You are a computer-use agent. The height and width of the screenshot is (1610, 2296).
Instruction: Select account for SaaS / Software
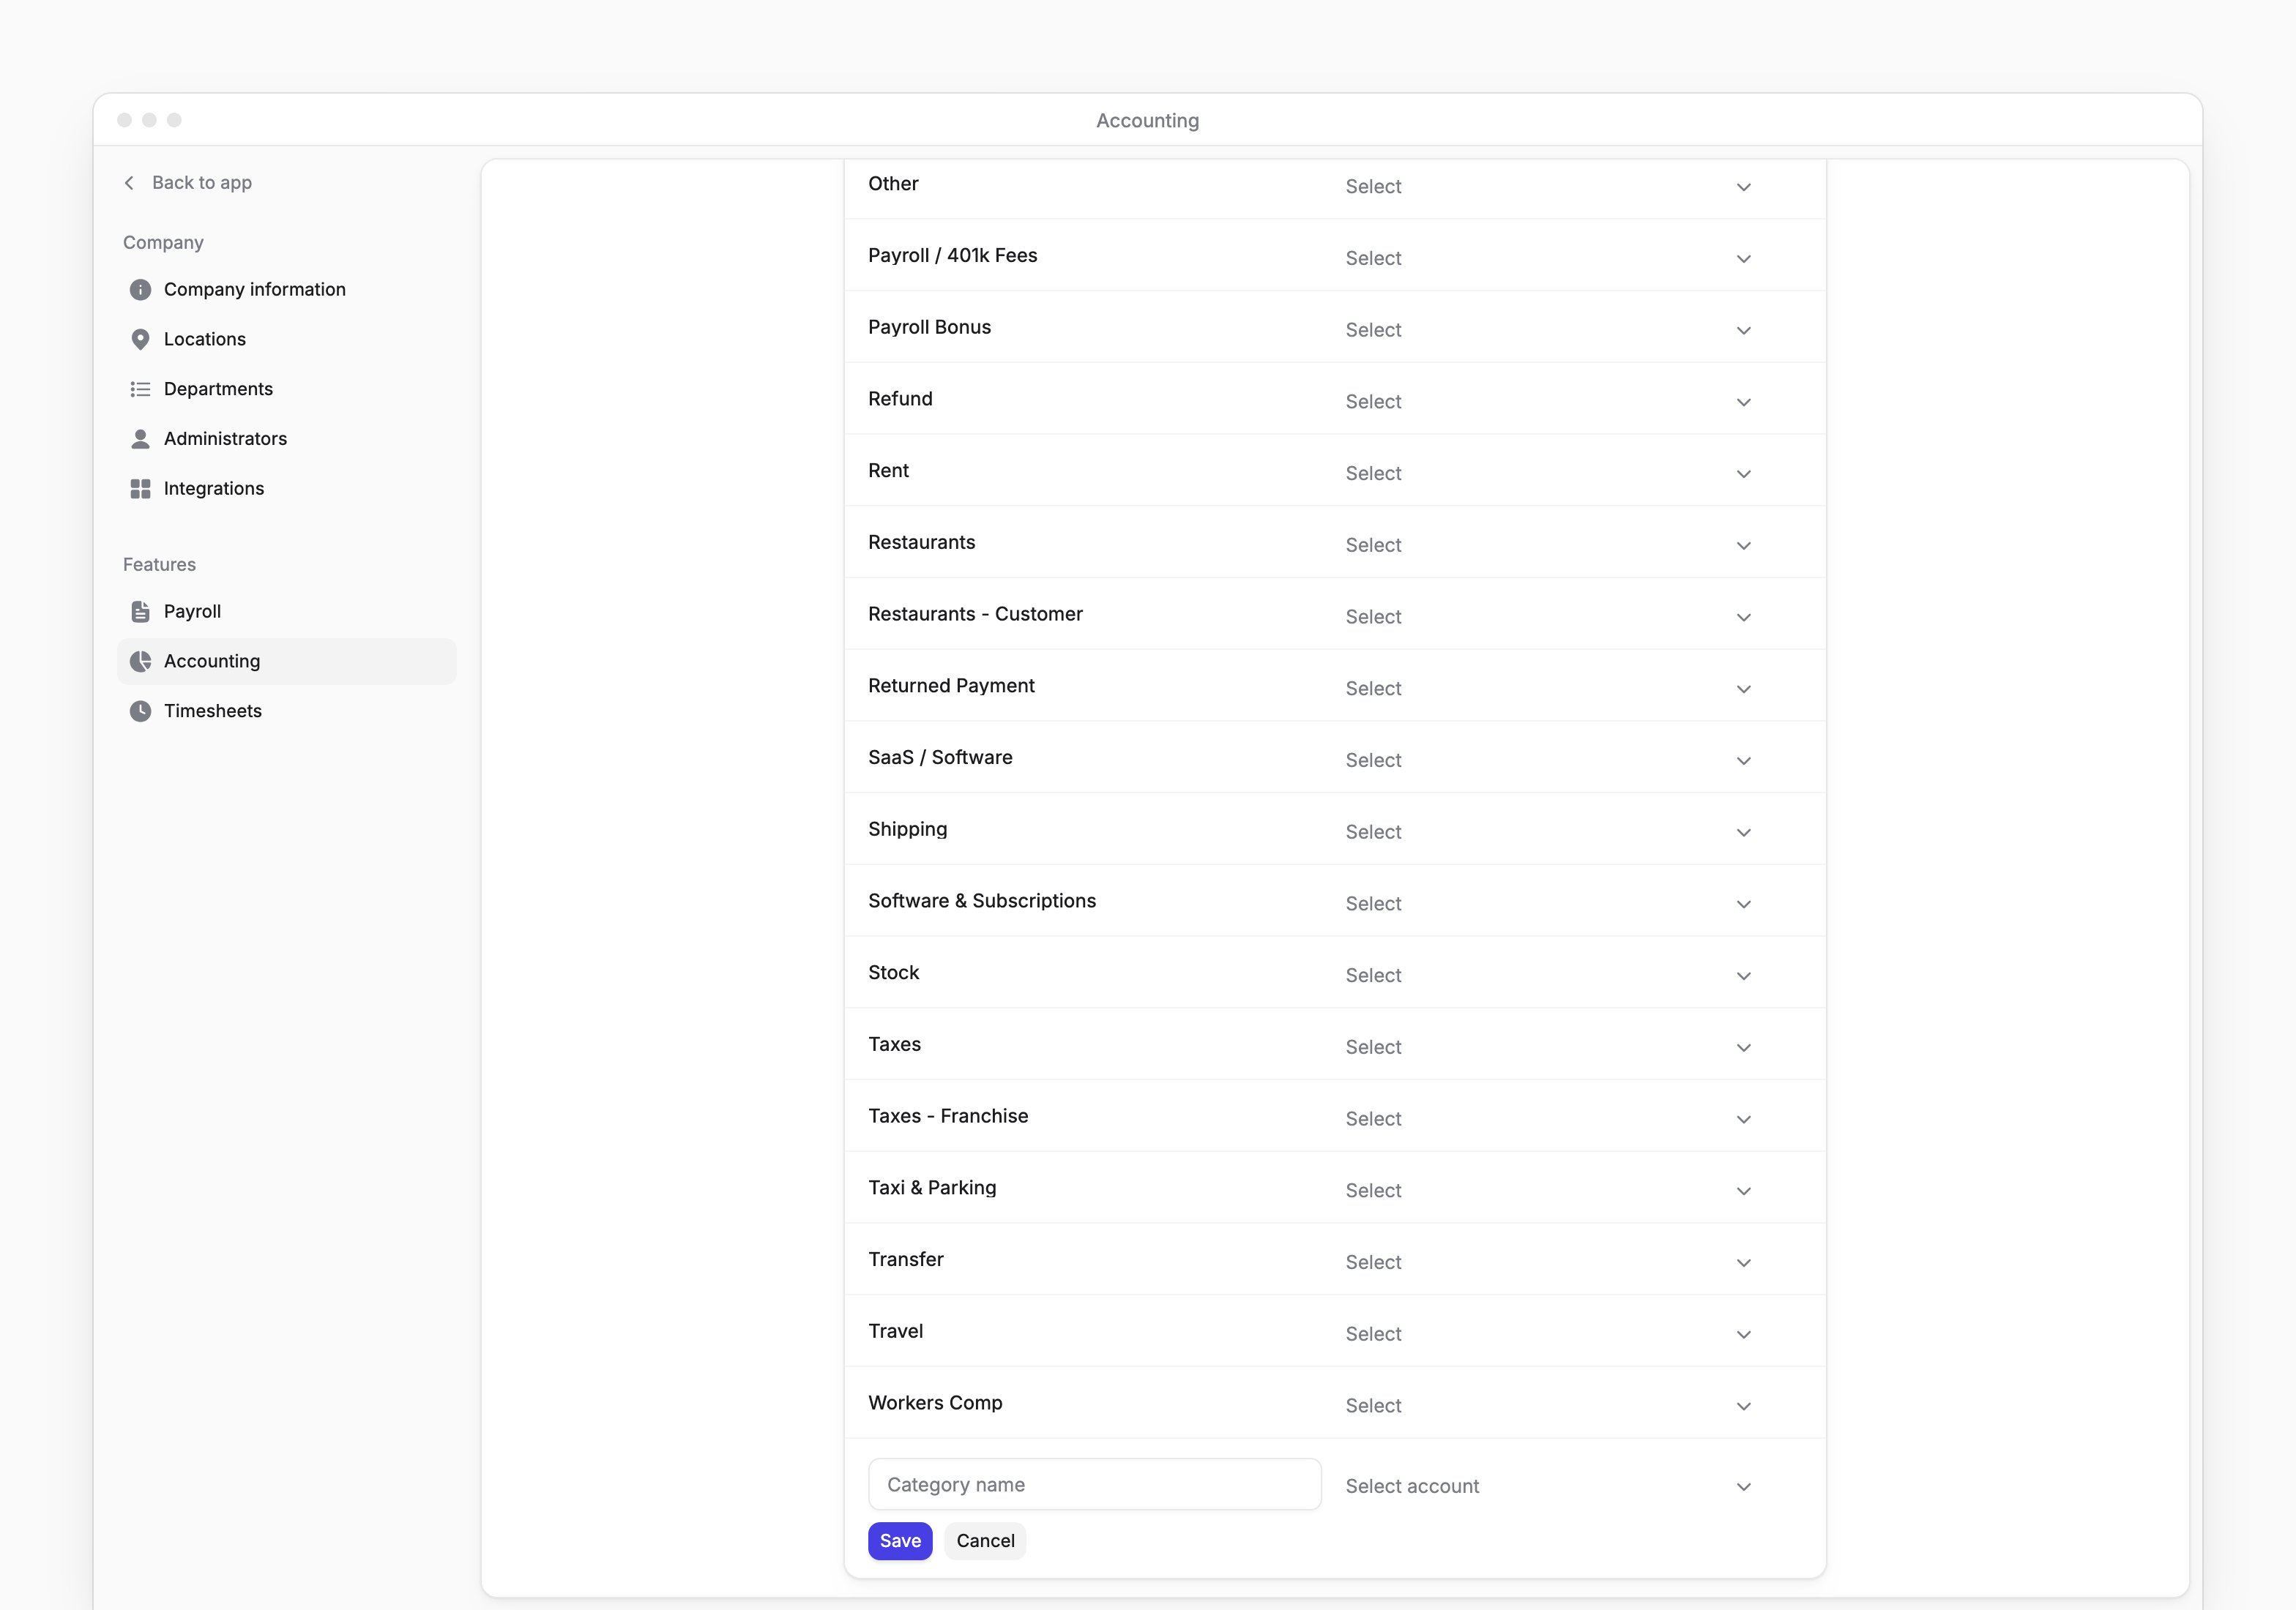click(1548, 760)
